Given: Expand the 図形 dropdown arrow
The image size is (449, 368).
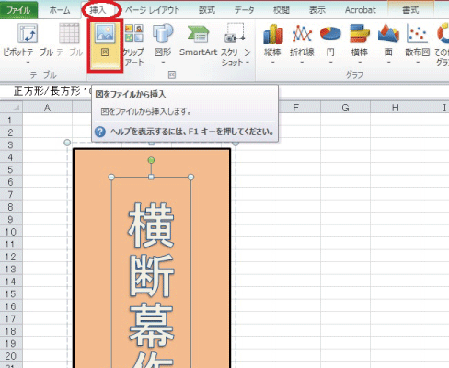Looking at the screenshot, I should [x=163, y=63].
